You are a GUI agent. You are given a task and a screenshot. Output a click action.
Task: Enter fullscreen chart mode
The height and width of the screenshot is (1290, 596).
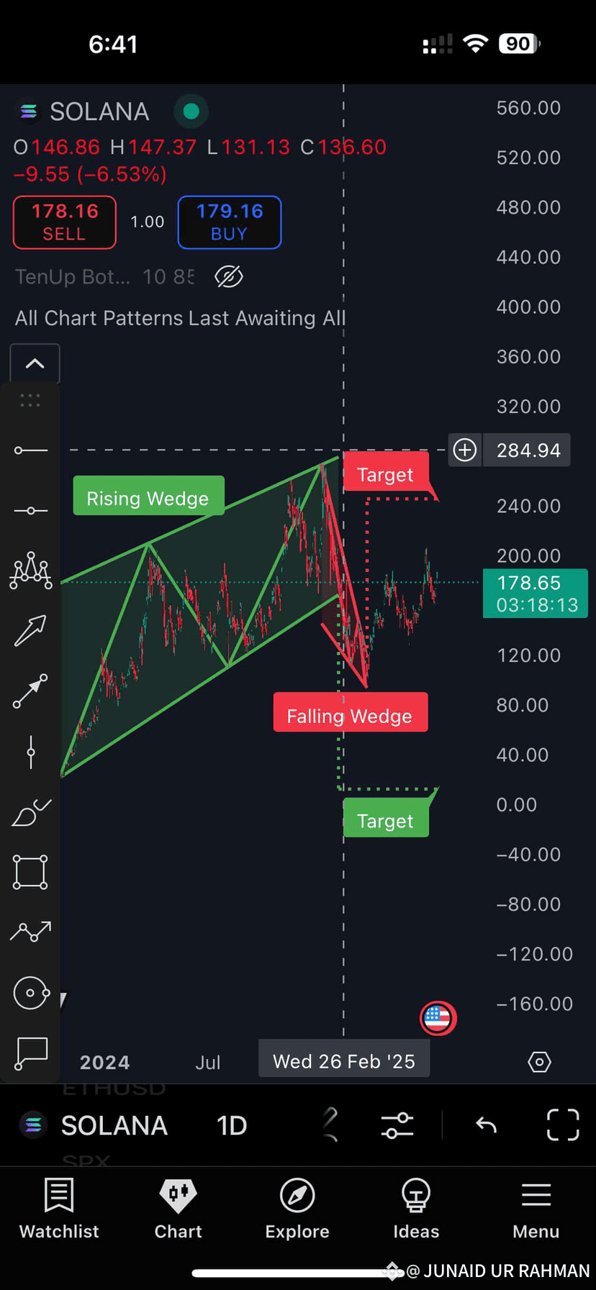coord(563,1125)
